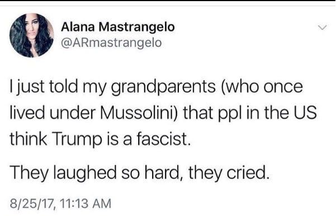This screenshot has width=336, height=216.
Task: Click the circular profile picture avatar
Action: pos(31,35)
